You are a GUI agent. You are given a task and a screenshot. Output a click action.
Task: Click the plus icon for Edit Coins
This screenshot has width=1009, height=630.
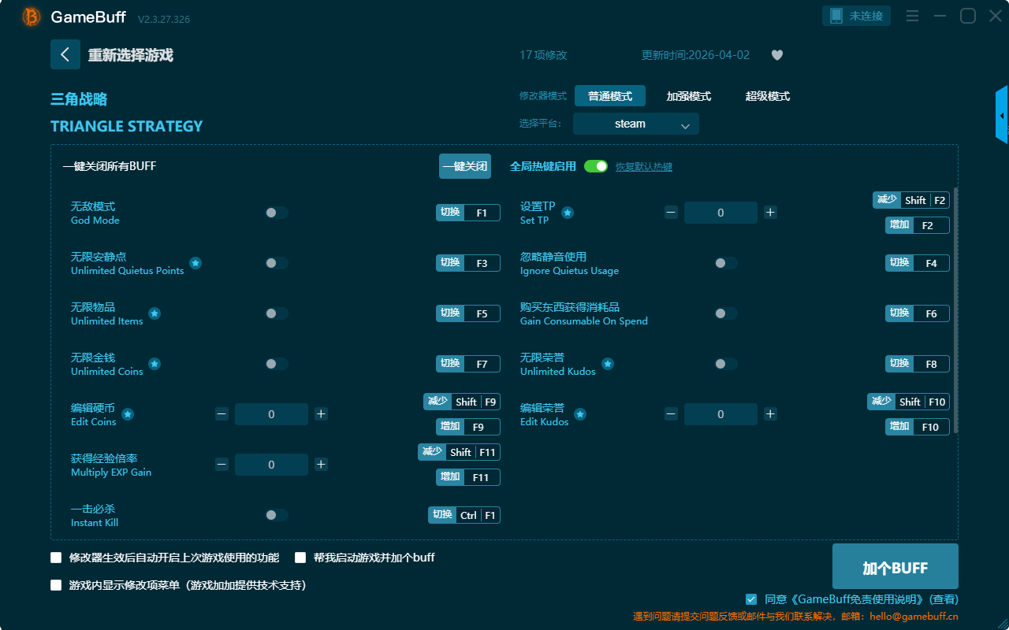[x=321, y=414]
